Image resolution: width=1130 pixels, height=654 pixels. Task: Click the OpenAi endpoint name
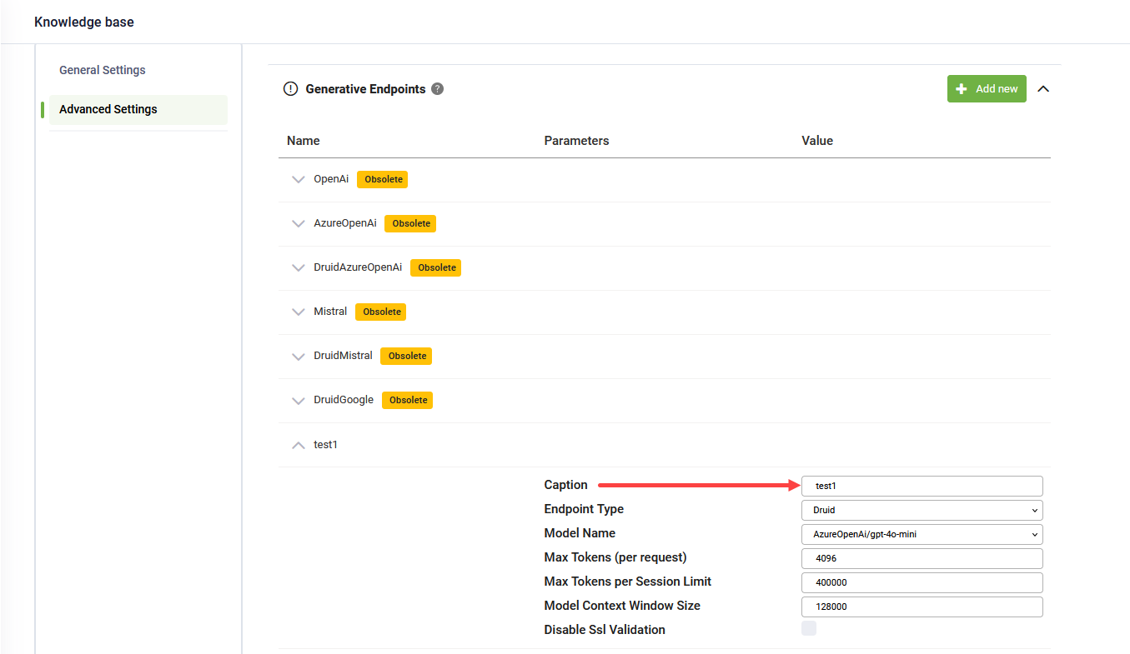pyautogui.click(x=331, y=179)
